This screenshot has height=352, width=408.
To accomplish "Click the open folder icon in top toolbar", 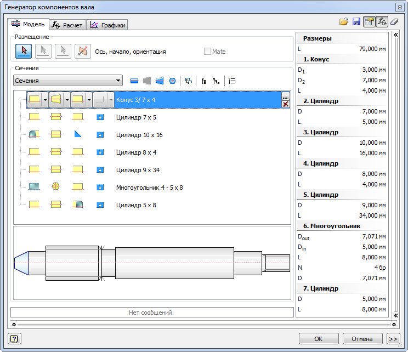I will [344, 22].
